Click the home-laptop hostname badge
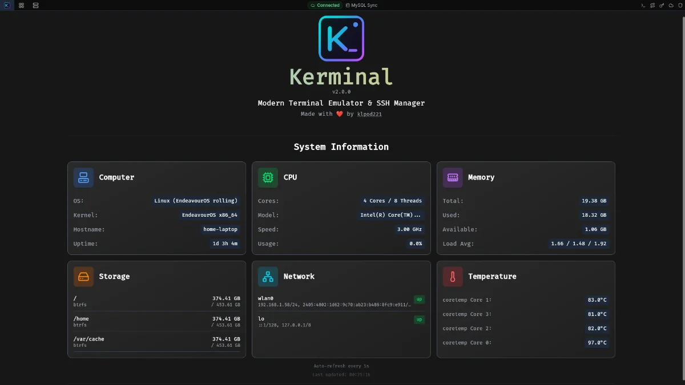Viewport: 685px width, 385px height. point(220,229)
